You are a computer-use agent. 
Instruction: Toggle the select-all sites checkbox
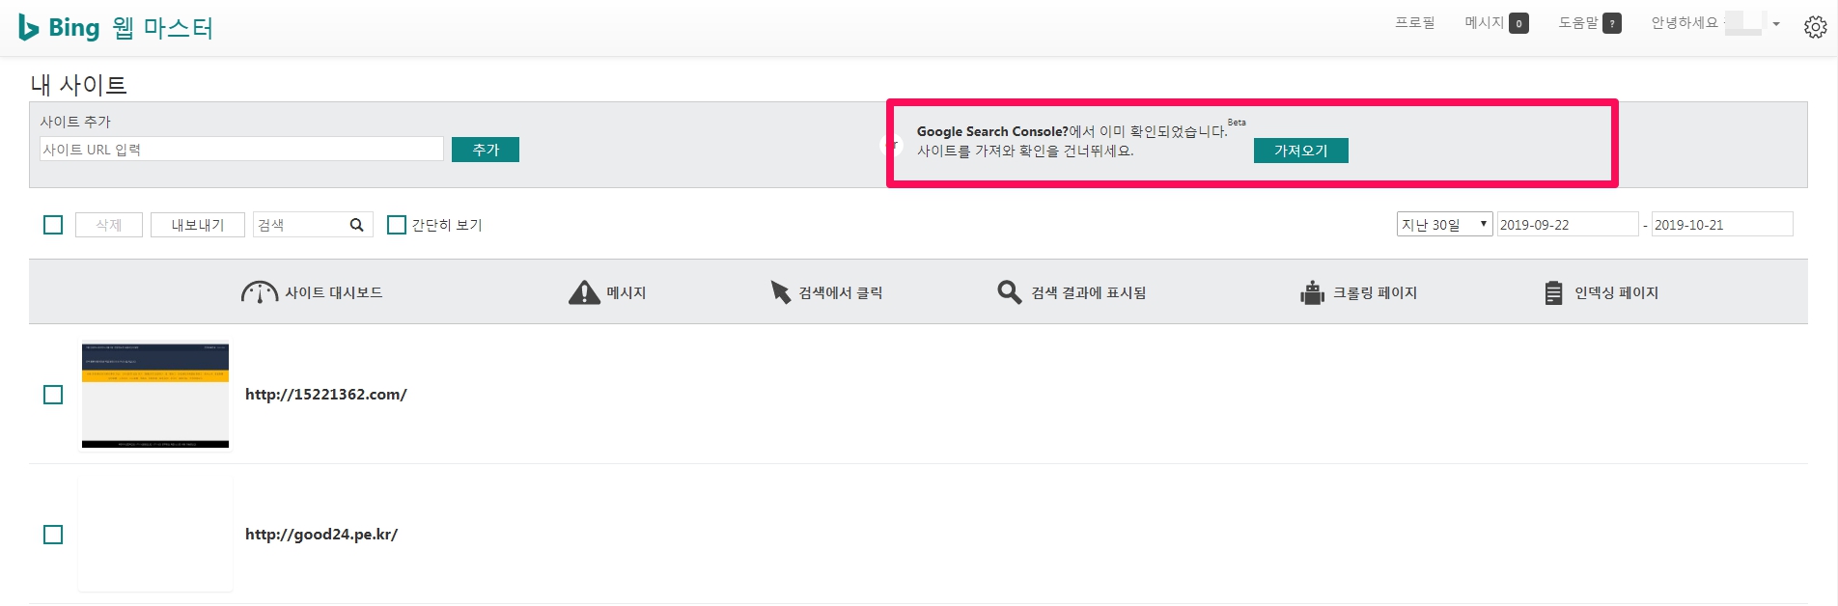tap(53, 225)
